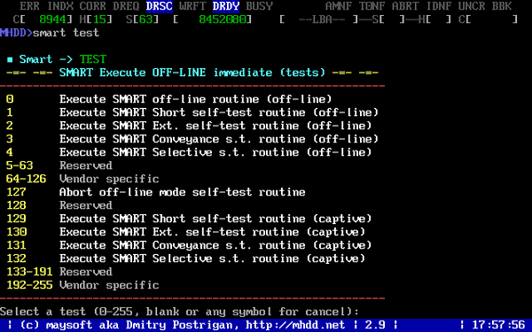Click the CORR status flag
532x332 pixels.
pyautogui.click(x=92, y=6)
